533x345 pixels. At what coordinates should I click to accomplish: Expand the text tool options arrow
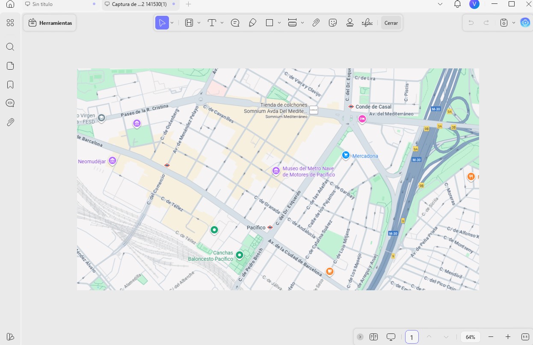pyautogui.click(x=222, y=23)
